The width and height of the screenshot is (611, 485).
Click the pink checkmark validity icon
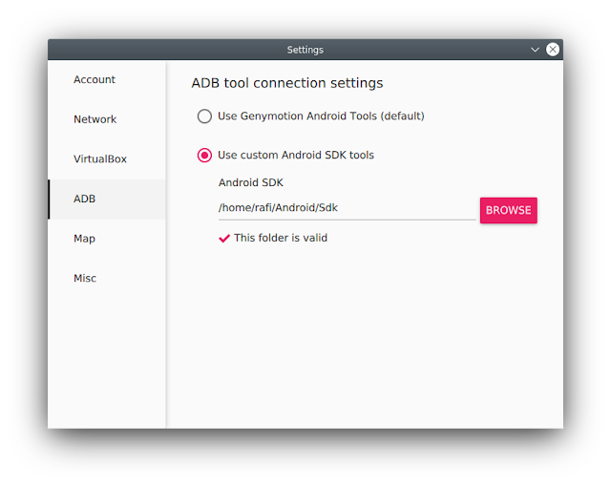click(224, 238)
